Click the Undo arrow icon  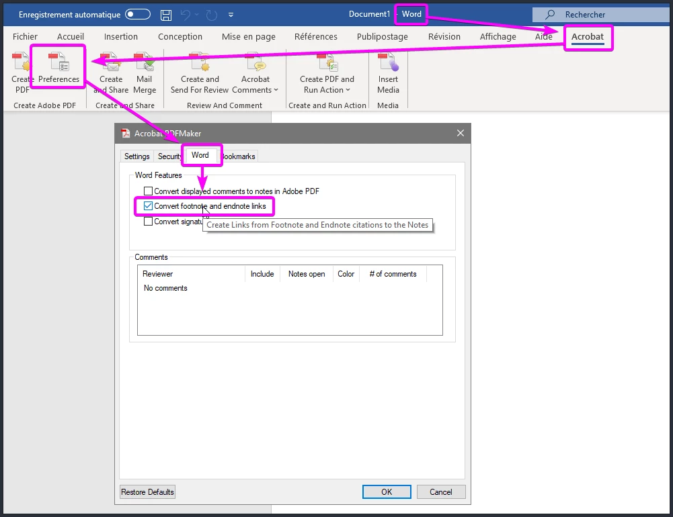pos(186,15)
